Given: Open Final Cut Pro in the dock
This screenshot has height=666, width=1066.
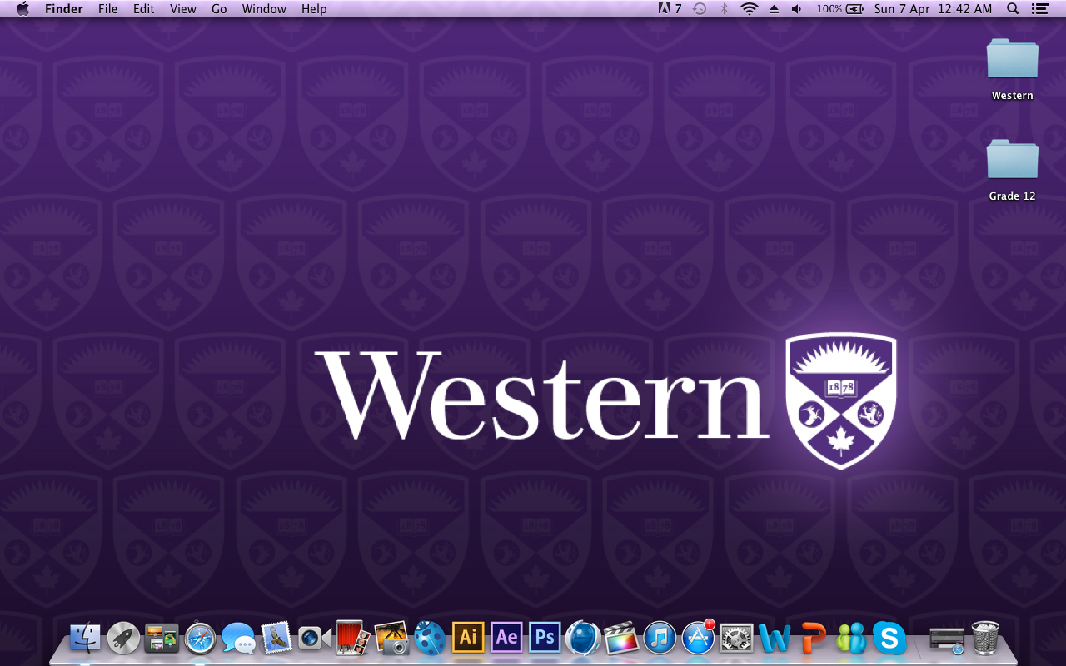Looking at the screenshot, I should coord(621,638).
